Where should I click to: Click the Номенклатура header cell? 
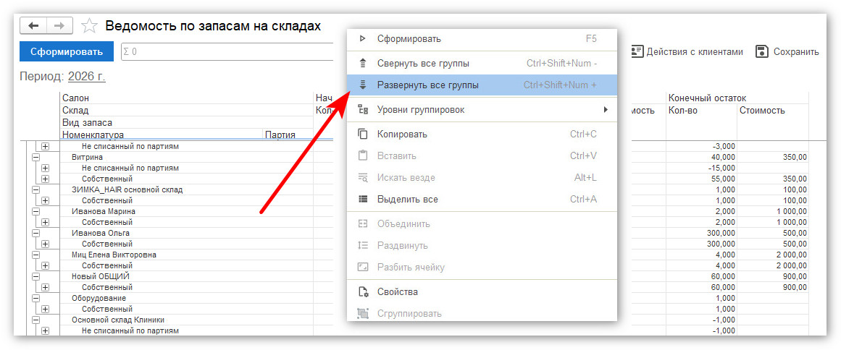pos(162,135)
